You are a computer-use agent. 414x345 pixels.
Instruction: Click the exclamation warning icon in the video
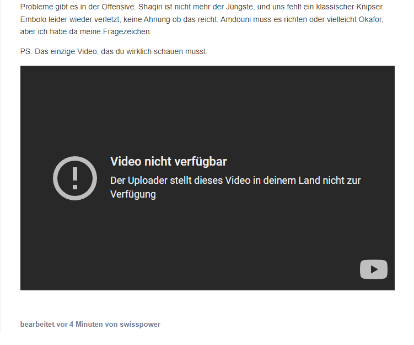coord(75,178)
